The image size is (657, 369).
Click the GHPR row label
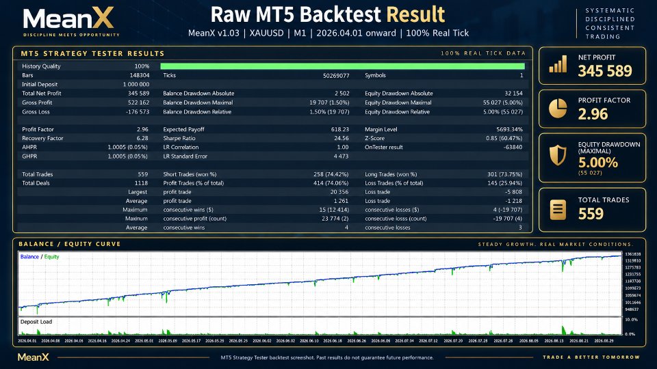29,156
